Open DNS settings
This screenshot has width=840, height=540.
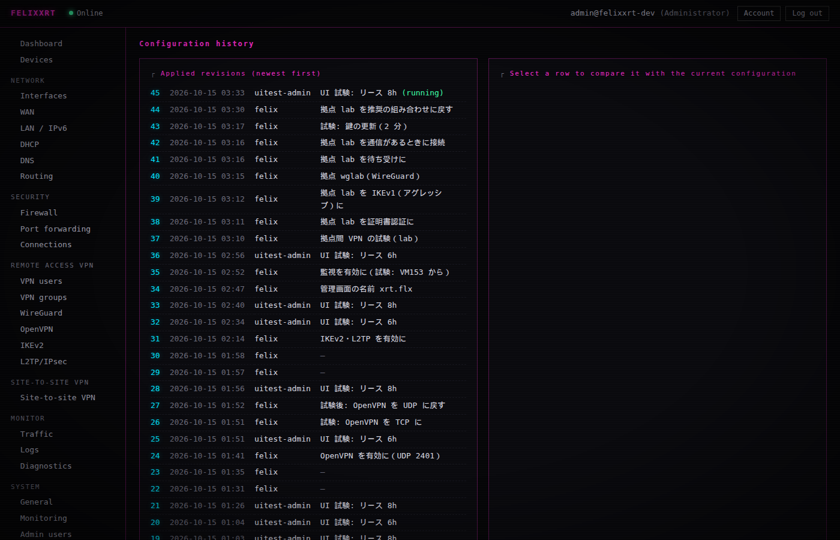click(28, 161)
